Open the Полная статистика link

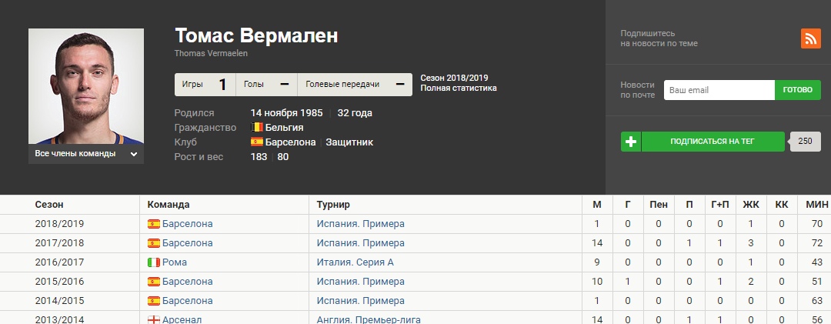[458, 89]
